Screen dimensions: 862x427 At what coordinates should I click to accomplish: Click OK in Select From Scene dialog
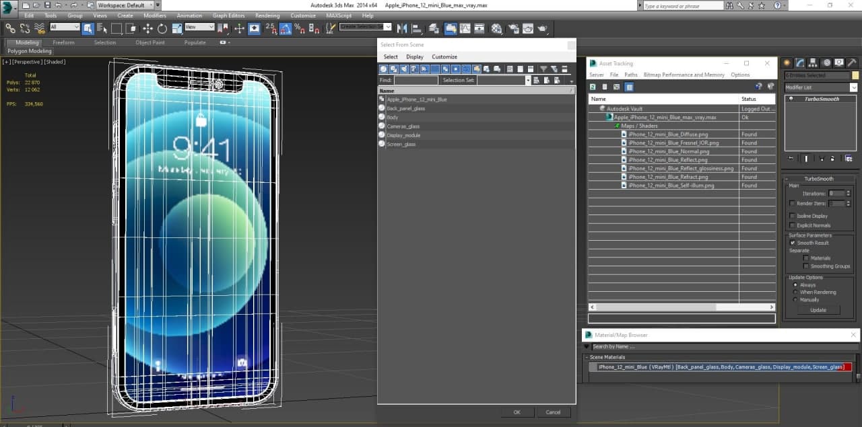[517, 412]
